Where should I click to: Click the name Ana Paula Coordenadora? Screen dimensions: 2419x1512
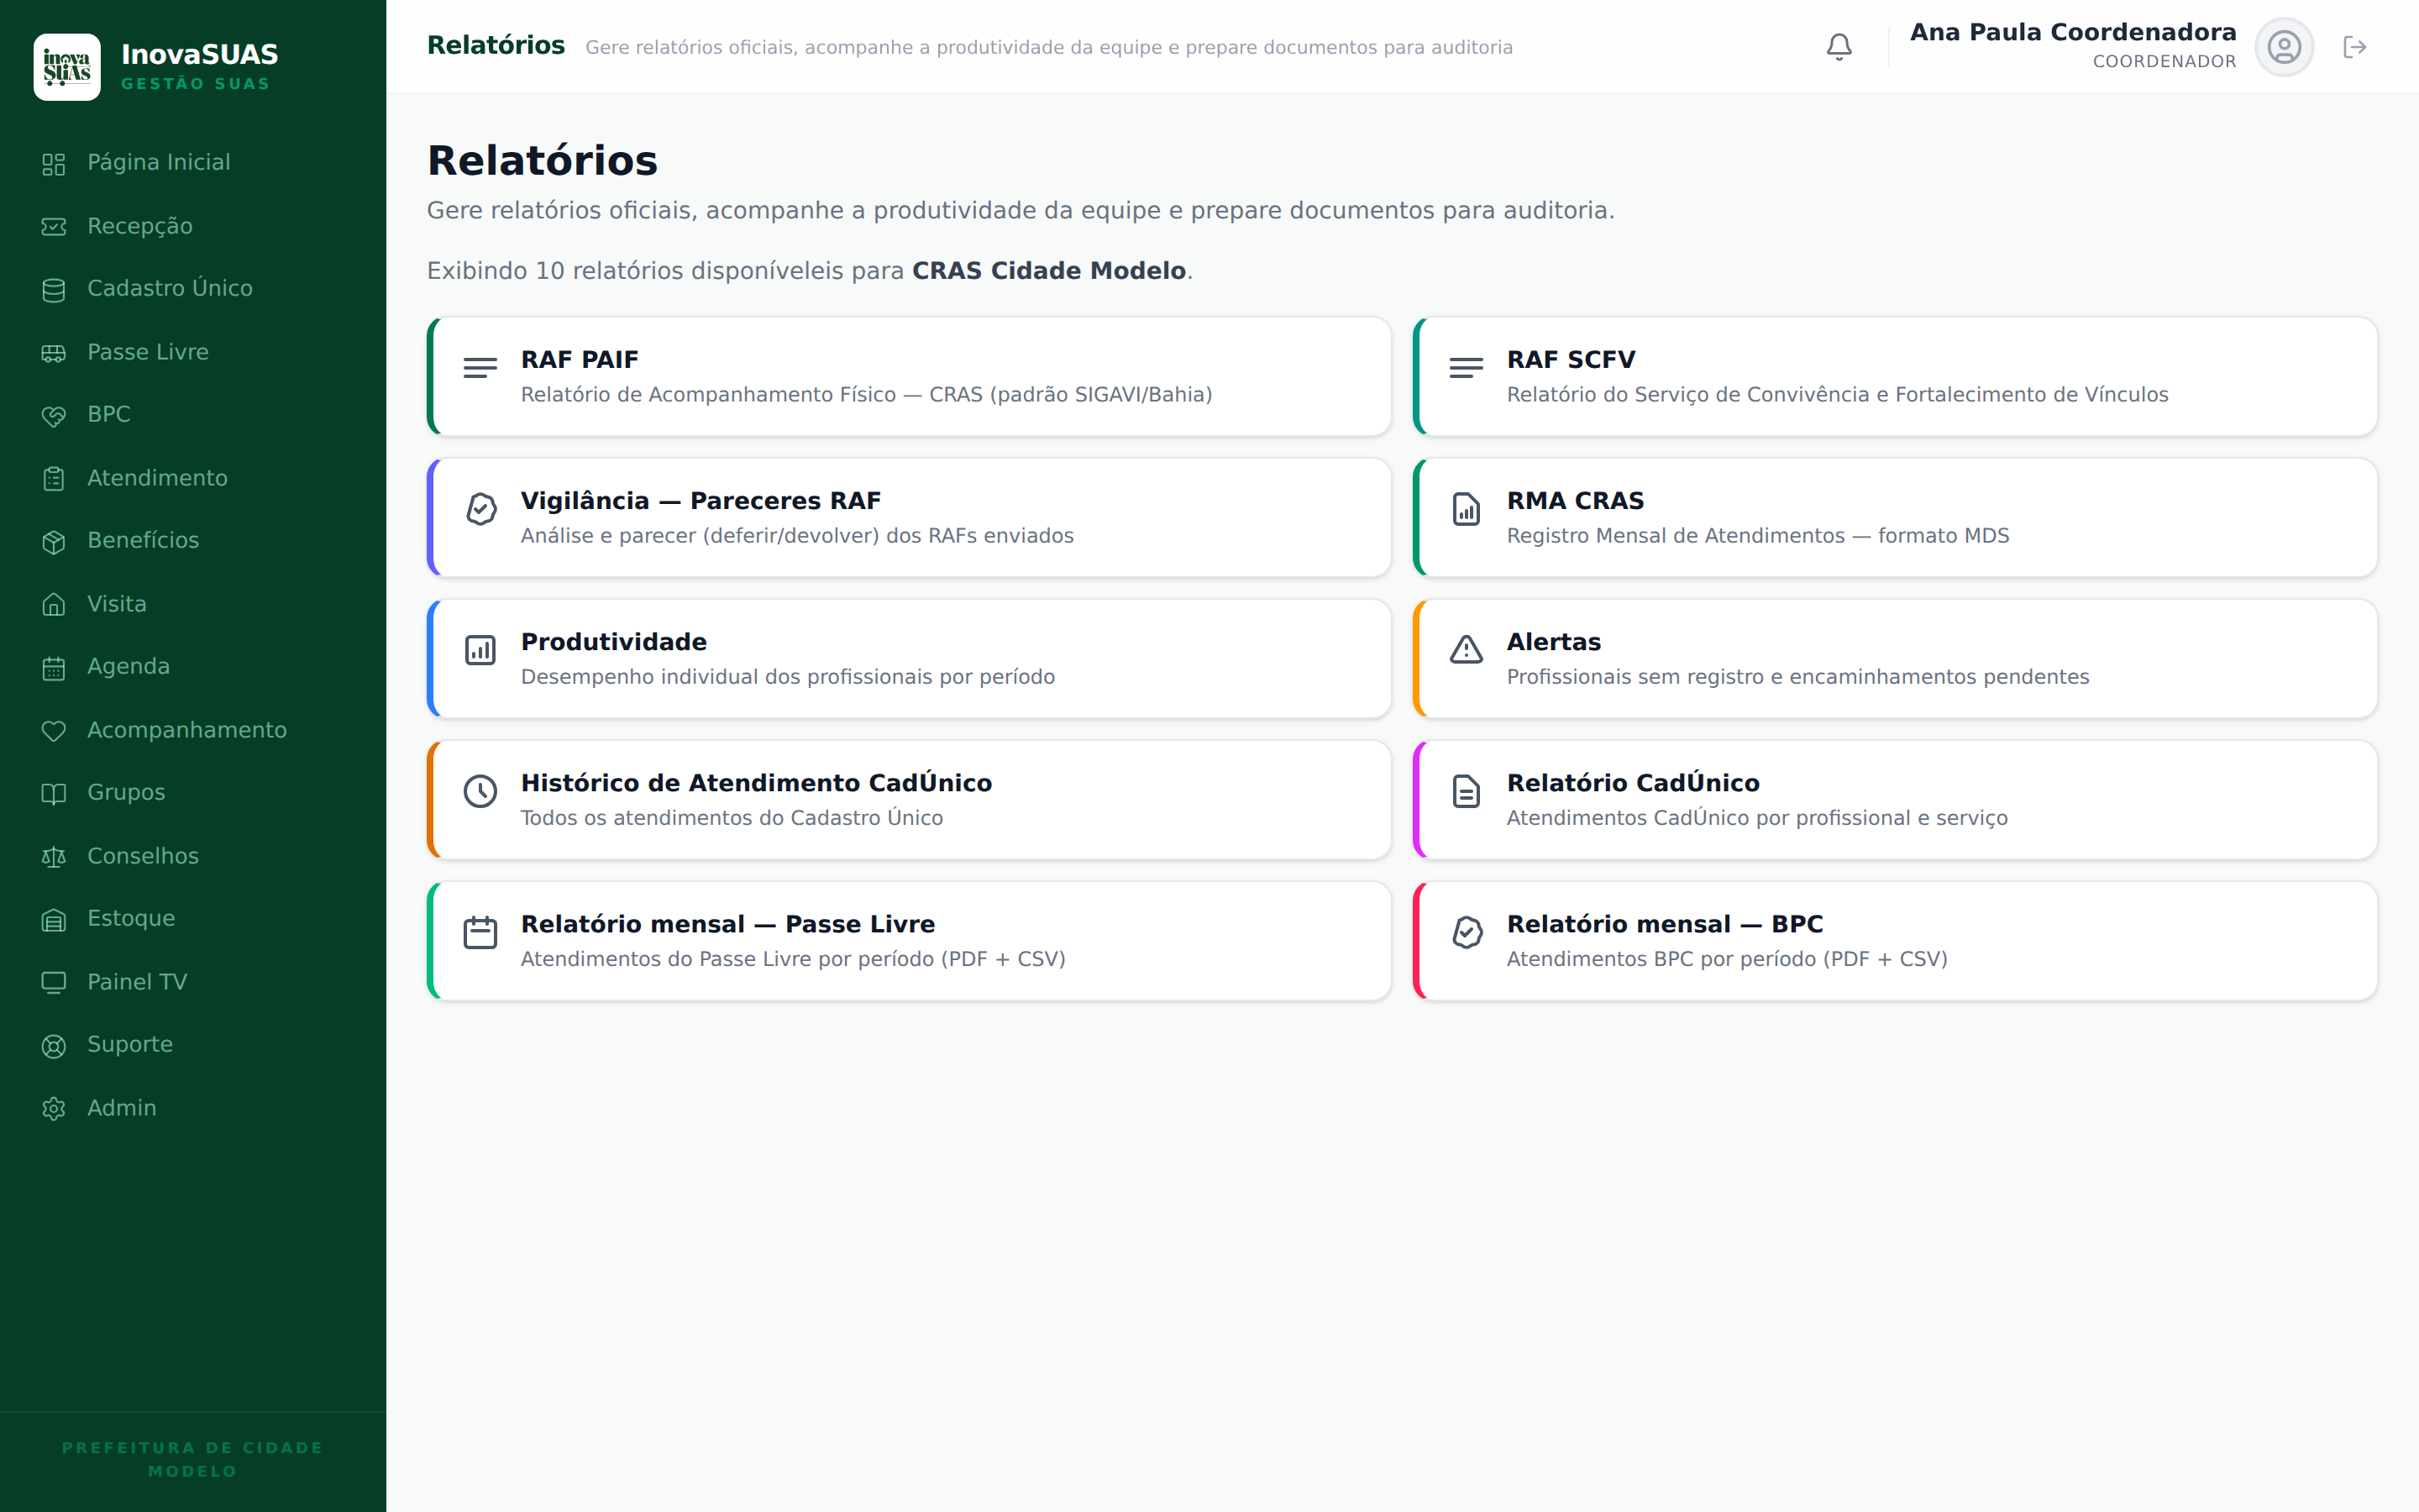(2073, 32)
